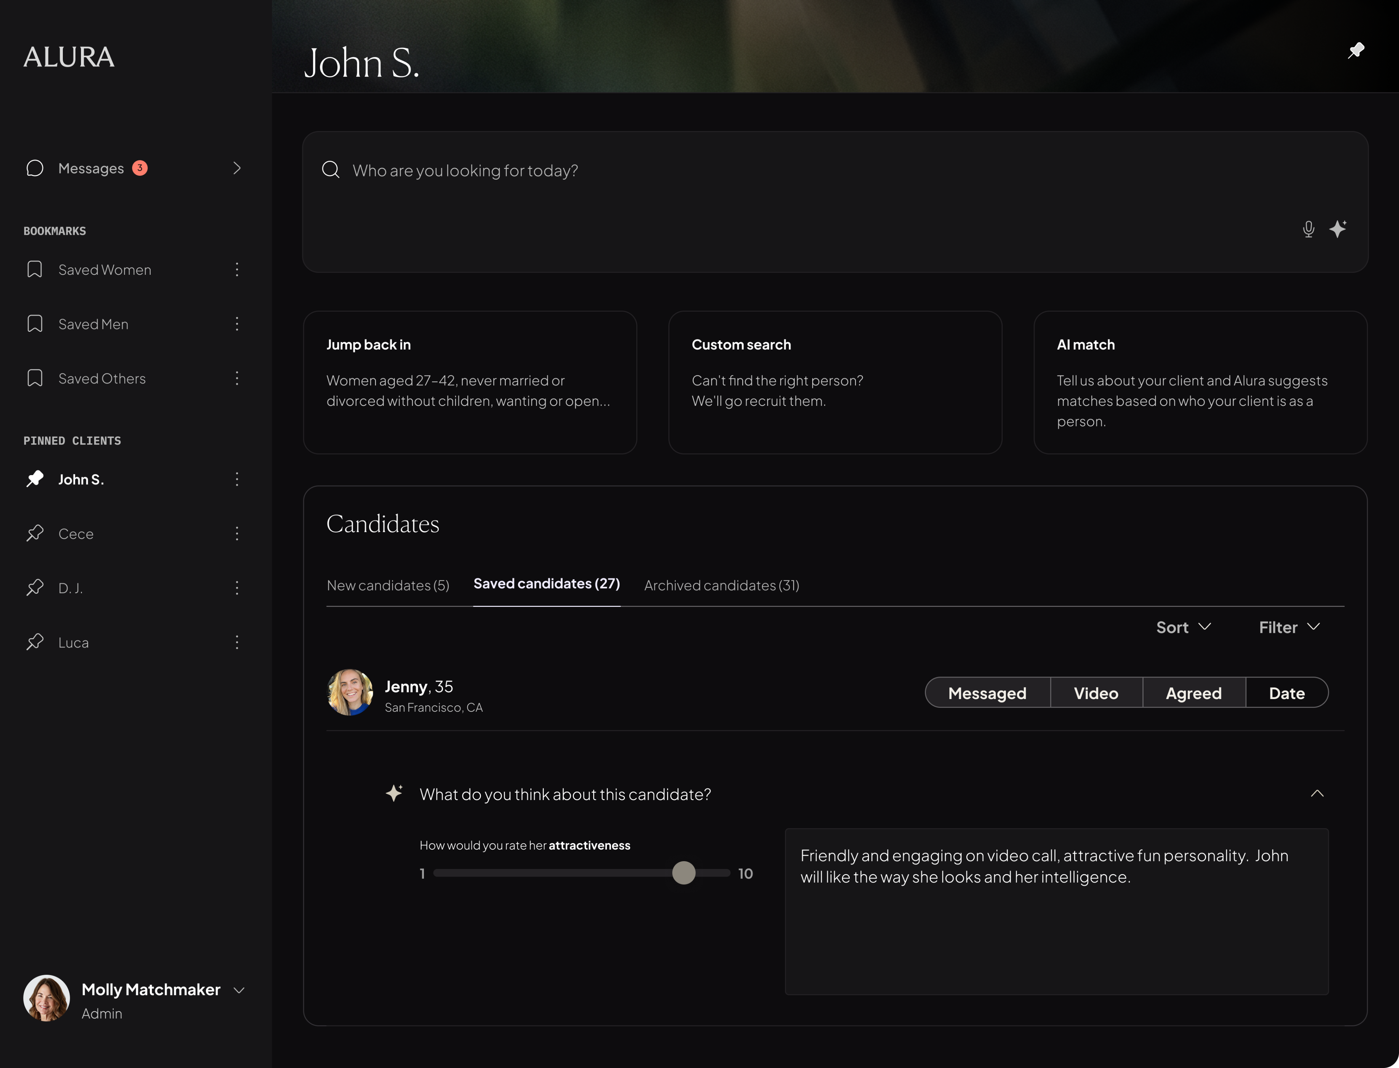Open the Filter dropdown
The image size is (1399, 1068).
click(x=1290, y=627)
